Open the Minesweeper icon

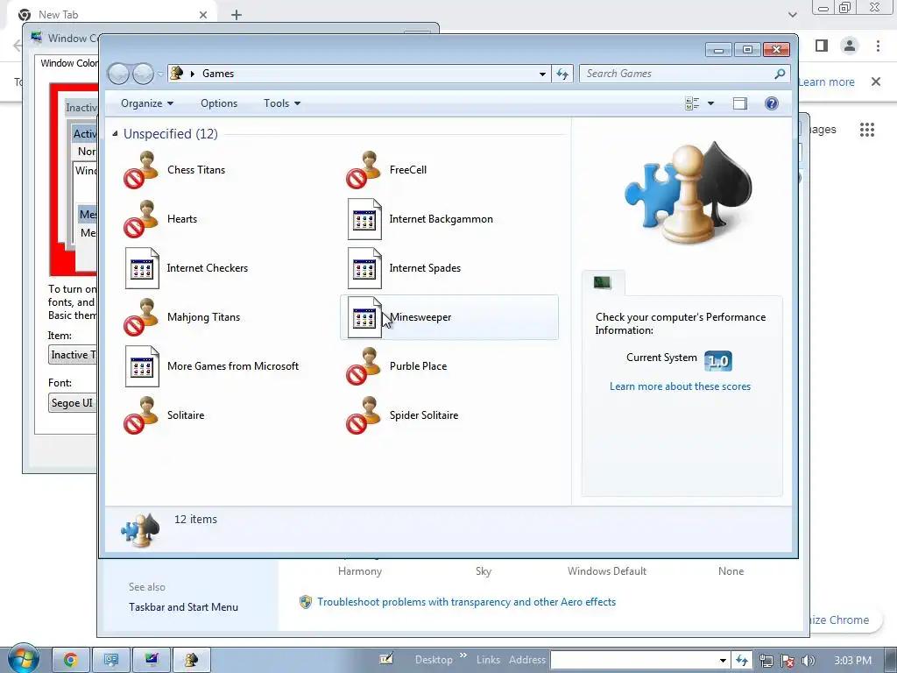click(364, 317)
